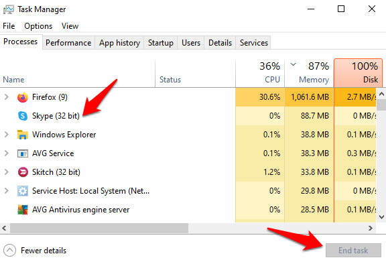Click the Service Host gear icon
This screenshot has width=386, height=264.
pos(23,191)
